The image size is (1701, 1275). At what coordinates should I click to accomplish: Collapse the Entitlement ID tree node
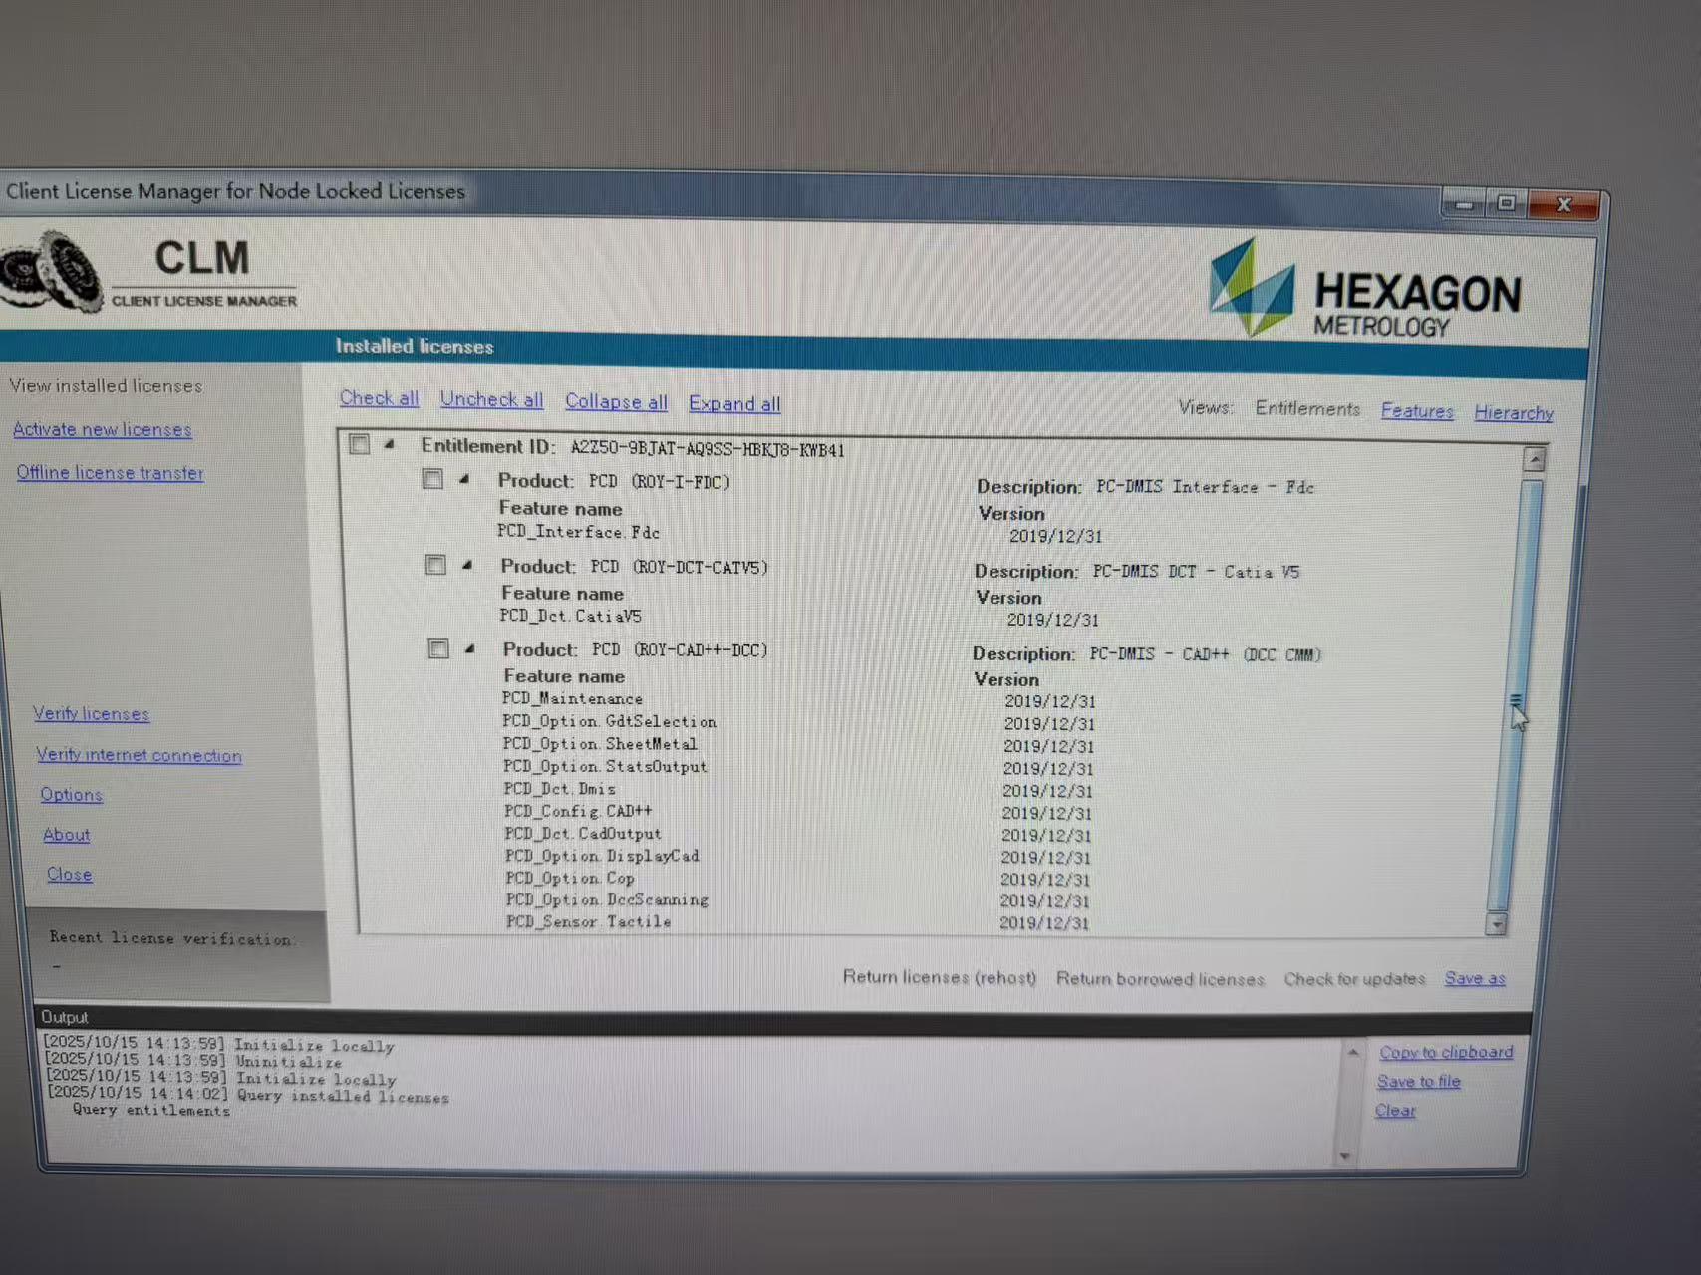[390, 444]
